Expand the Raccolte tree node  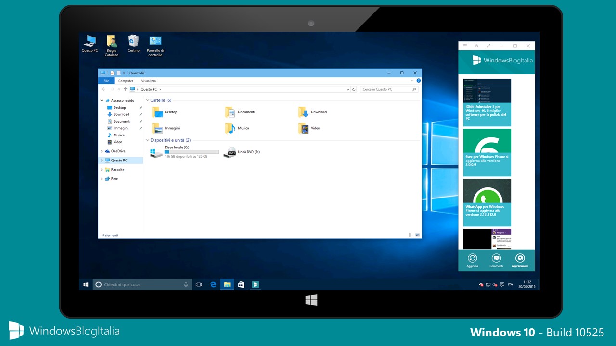[102, 170]
